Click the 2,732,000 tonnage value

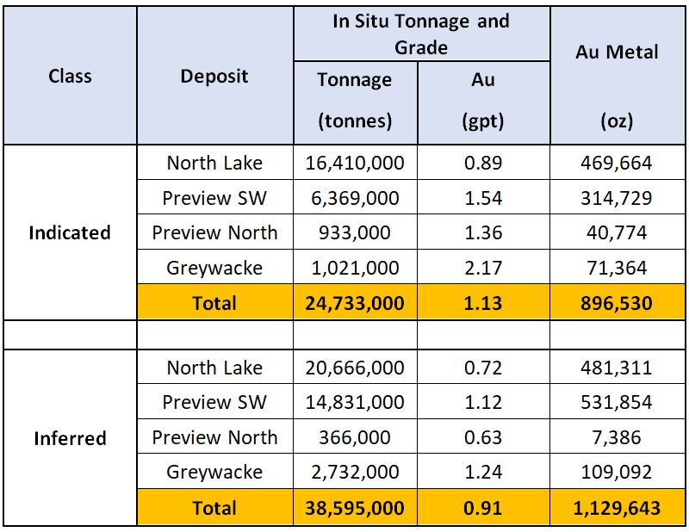pos(355,472)
